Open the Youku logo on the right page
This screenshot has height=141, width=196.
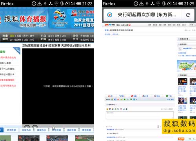[x=109, y=25]
